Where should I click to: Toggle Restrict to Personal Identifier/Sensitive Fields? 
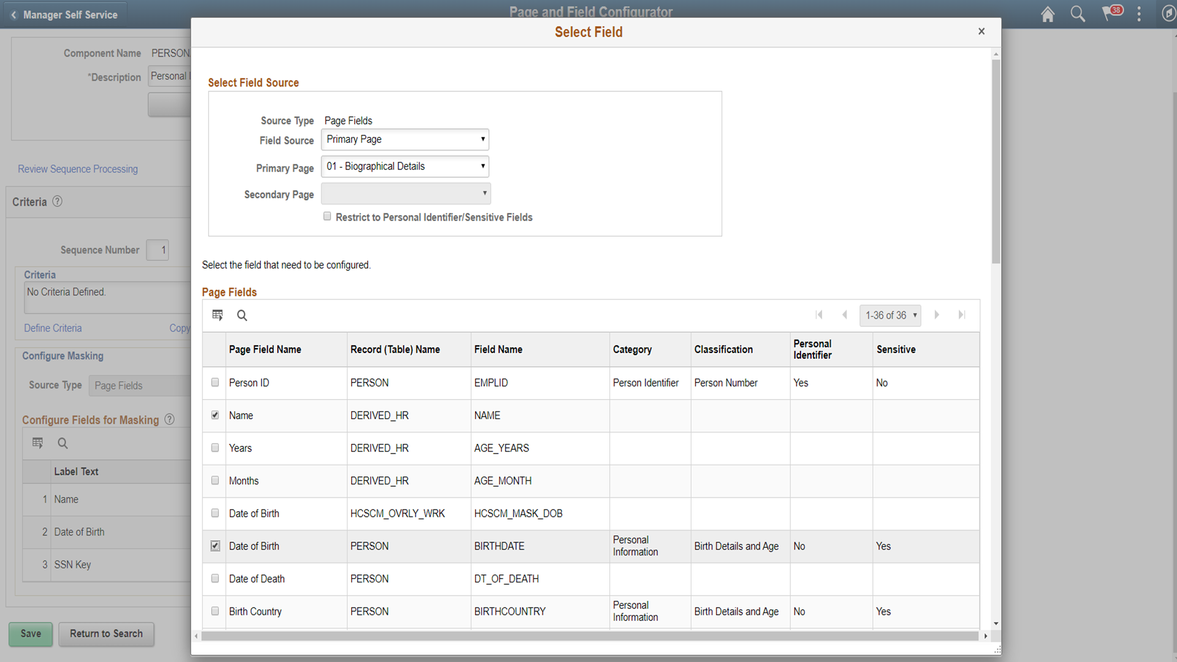tap(327, 216)
